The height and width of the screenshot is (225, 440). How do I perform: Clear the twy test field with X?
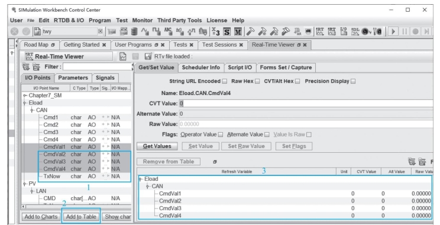click(100, 31)
